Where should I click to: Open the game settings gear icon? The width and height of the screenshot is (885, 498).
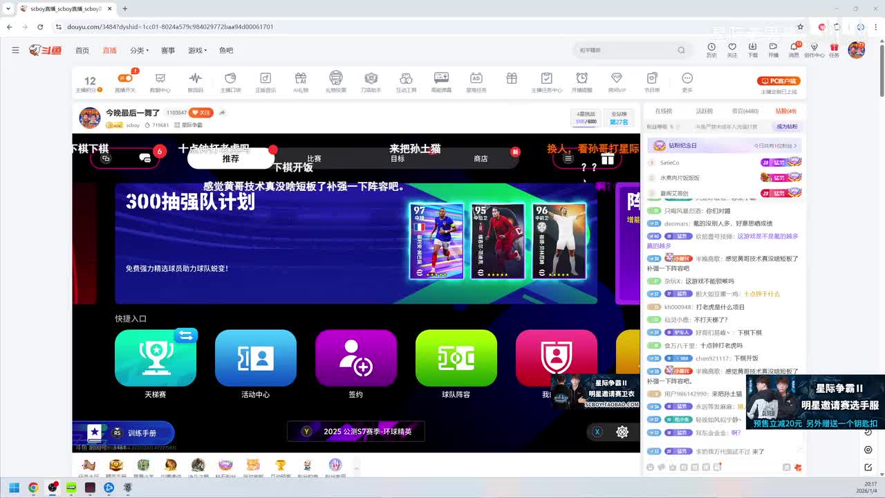(x=622, y=432)
